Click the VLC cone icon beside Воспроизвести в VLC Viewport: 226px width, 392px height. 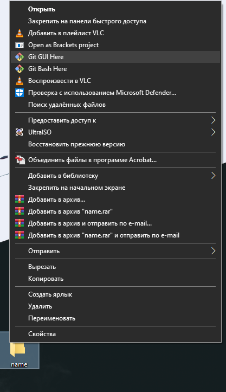point(20,81)
